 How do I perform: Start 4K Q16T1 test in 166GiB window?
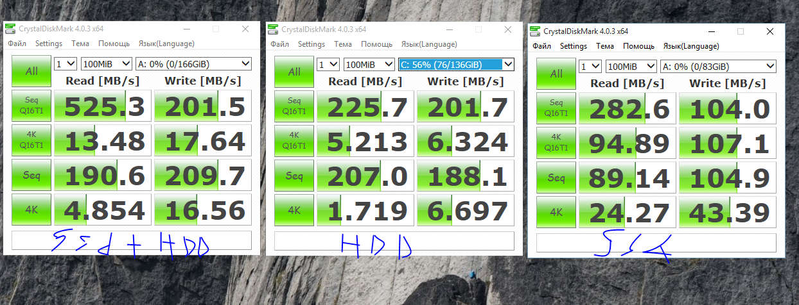tap(31, 140)
